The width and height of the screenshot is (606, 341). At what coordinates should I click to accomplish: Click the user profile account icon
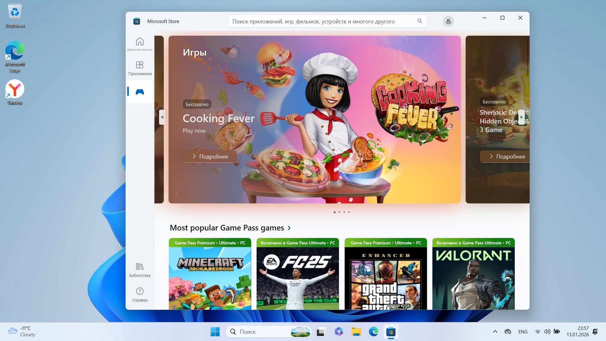448,21
